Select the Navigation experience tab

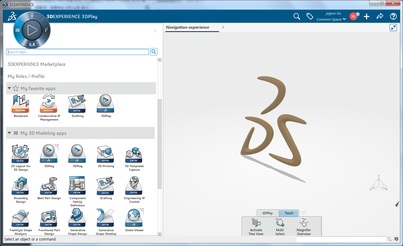click(x=188, y=27)
